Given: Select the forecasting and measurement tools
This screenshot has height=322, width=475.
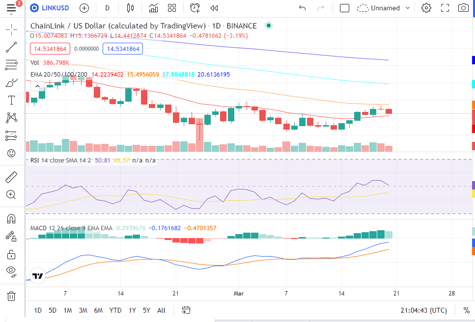Looking at the screenshot, I should tap(11, 135).
